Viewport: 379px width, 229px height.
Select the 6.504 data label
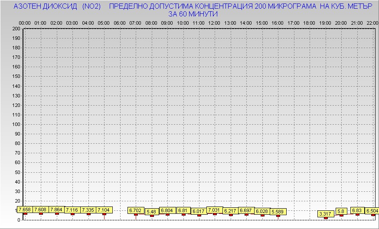(x=372, y=211)
